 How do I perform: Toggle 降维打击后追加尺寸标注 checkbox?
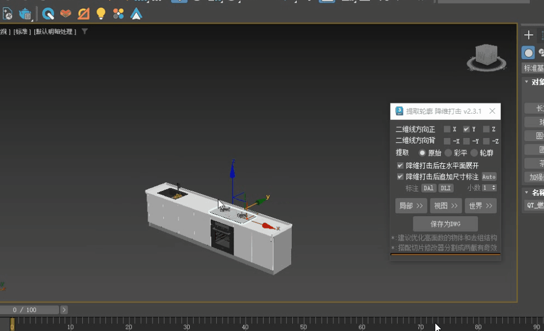[x=400, y=177]
